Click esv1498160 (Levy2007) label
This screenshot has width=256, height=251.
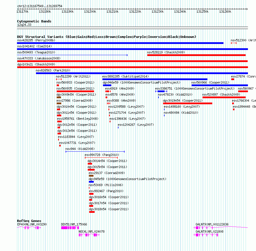click(x=182, y=107)
